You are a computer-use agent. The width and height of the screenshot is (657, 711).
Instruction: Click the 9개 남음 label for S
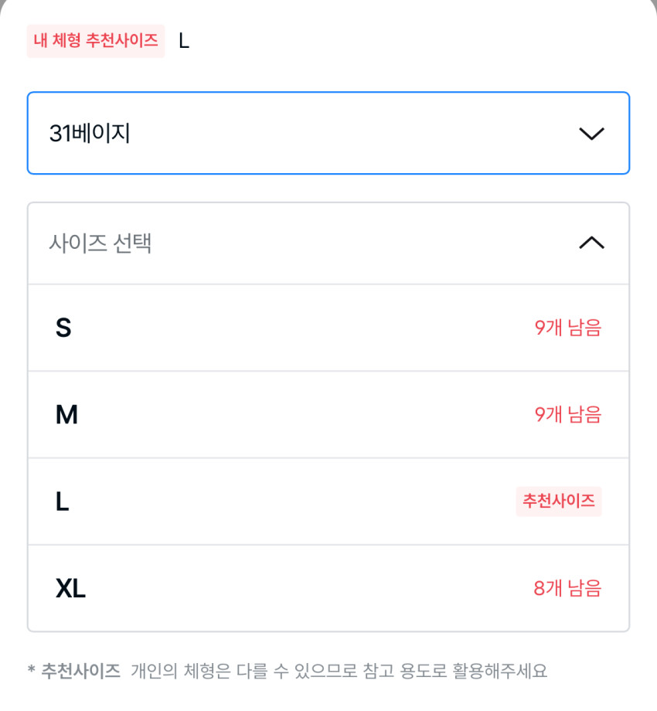pyautogui.click(x=567, y=328)
